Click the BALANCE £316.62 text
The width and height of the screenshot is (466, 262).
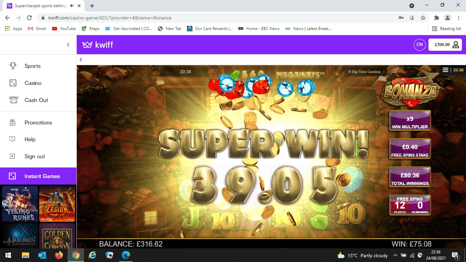click(x=131, y=244)
